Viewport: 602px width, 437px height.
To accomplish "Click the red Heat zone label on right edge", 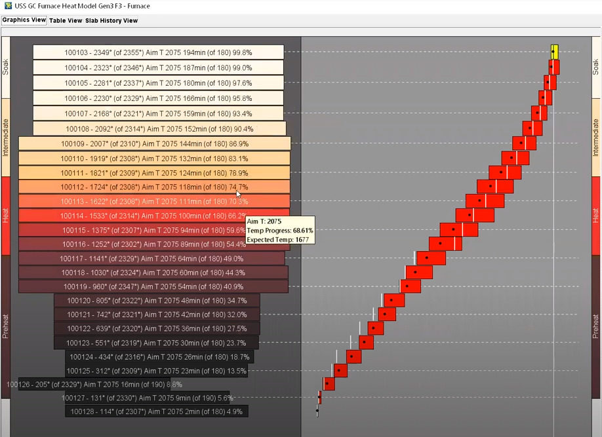I will click(595, 216).
